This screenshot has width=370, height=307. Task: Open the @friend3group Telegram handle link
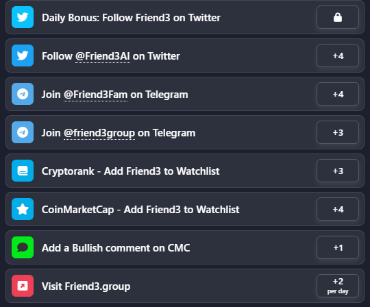99,133
